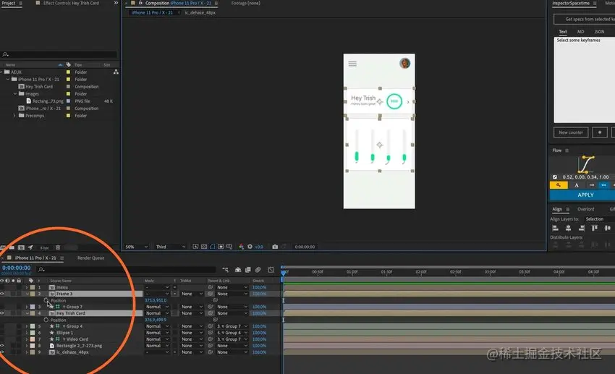Viewport: 615px width, 374px height.
Task: Toggle eye visibility for Frame 3 layer
Action: (x=2, y=294)
